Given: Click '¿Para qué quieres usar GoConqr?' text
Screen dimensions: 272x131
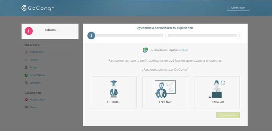Looking at the screenshot, I should pyautogui.click(x=165, y=70).
